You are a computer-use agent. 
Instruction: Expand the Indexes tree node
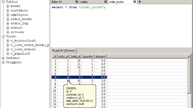point(3,58)
